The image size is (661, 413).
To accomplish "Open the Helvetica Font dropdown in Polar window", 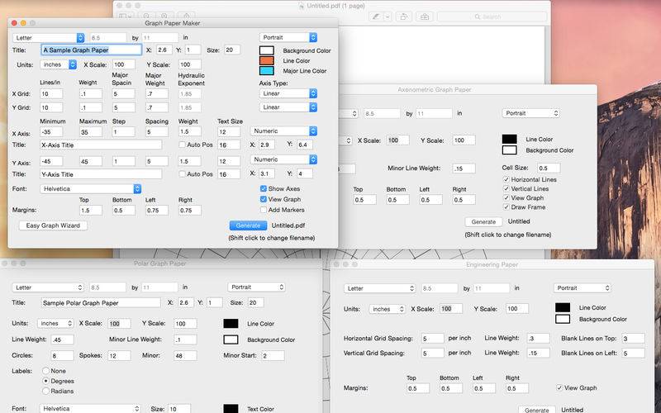I will pos(90,408).
